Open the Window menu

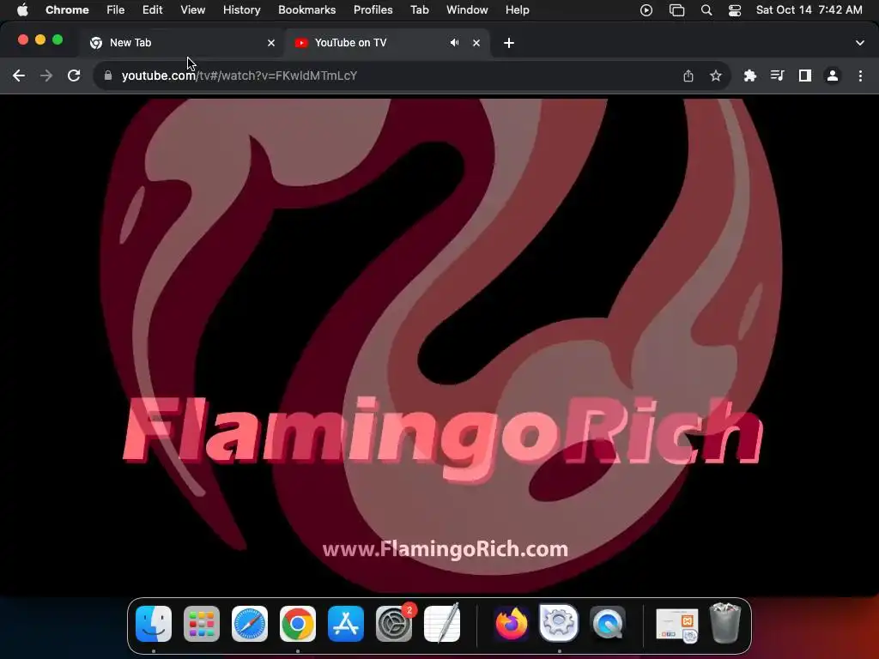point(467,10)
